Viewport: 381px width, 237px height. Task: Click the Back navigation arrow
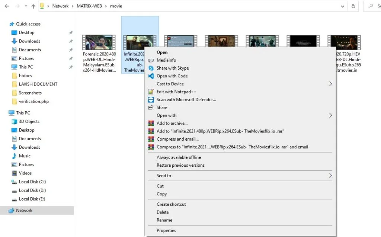coord(7,6)
